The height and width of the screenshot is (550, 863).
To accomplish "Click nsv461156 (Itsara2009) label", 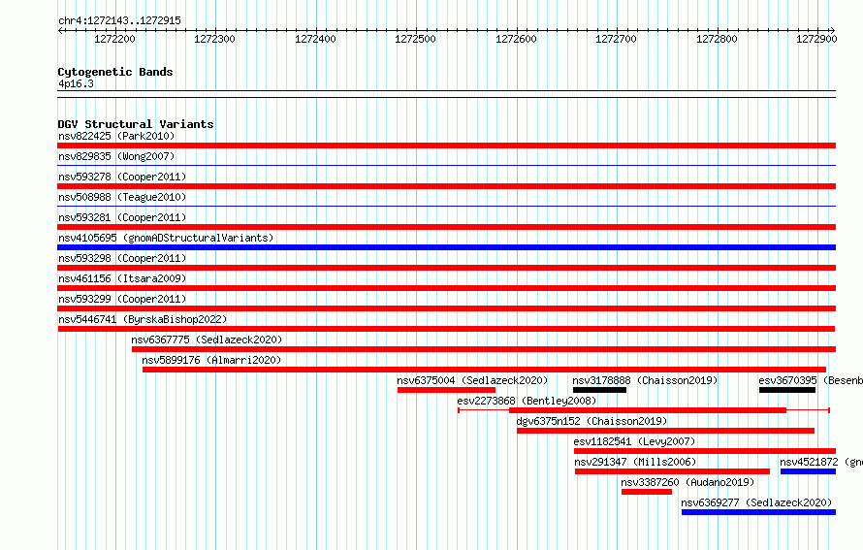I will tap(122, 278).
